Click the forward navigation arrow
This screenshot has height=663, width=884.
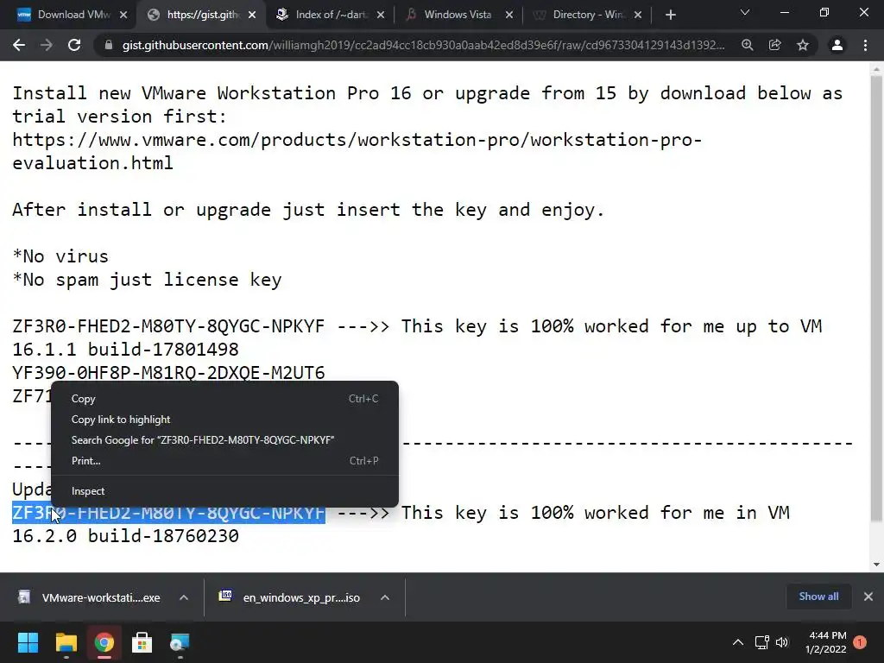click(47, 45)
